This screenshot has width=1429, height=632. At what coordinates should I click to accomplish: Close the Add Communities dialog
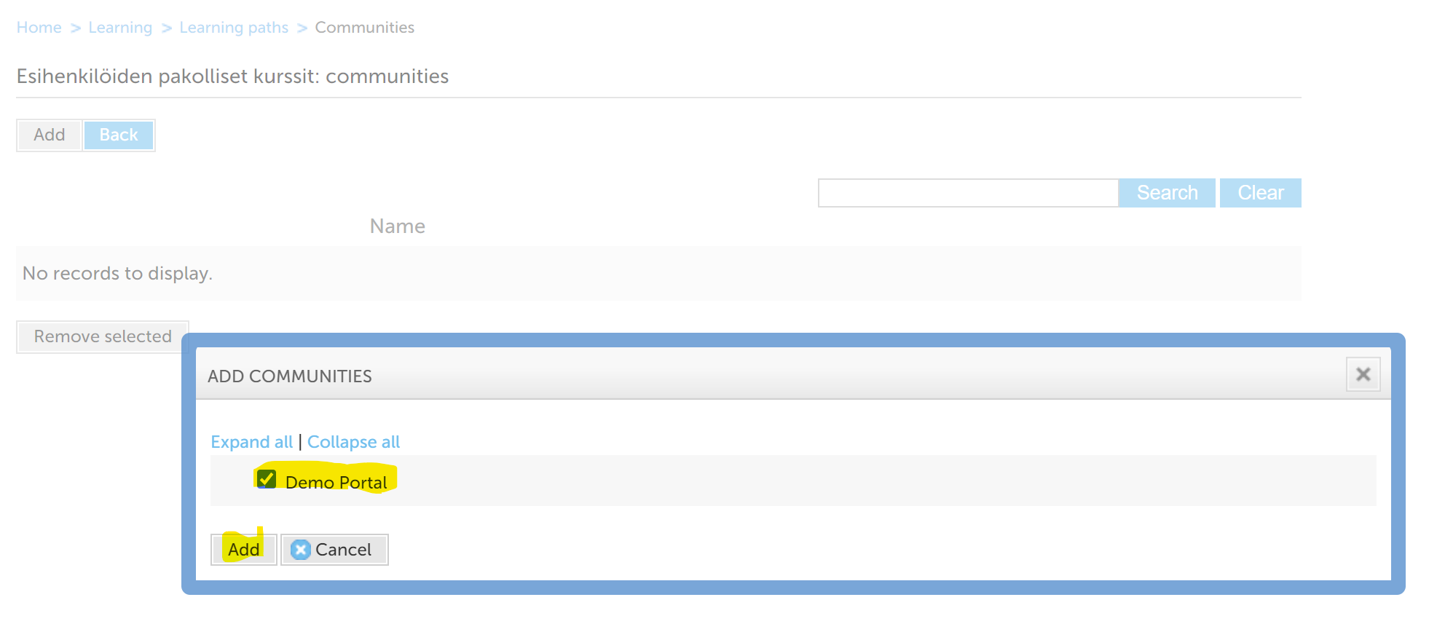1363,374
